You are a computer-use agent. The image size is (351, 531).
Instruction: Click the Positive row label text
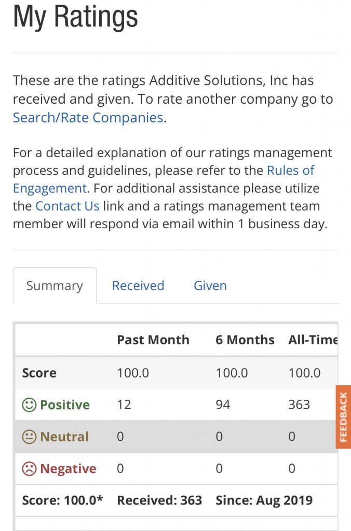click(65, 405)
